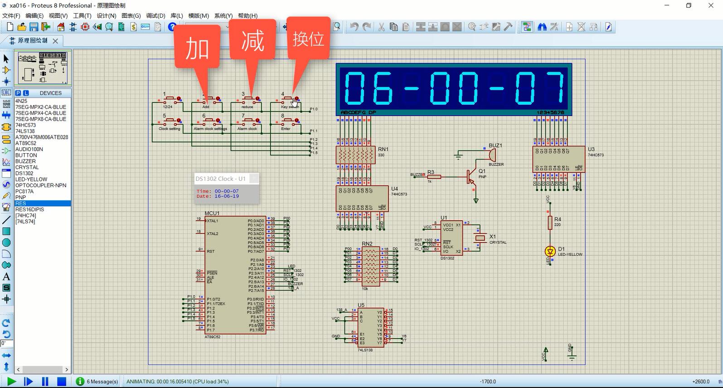Click the Paste clipboard icon
723x388 pixels.
pos(406,27)
